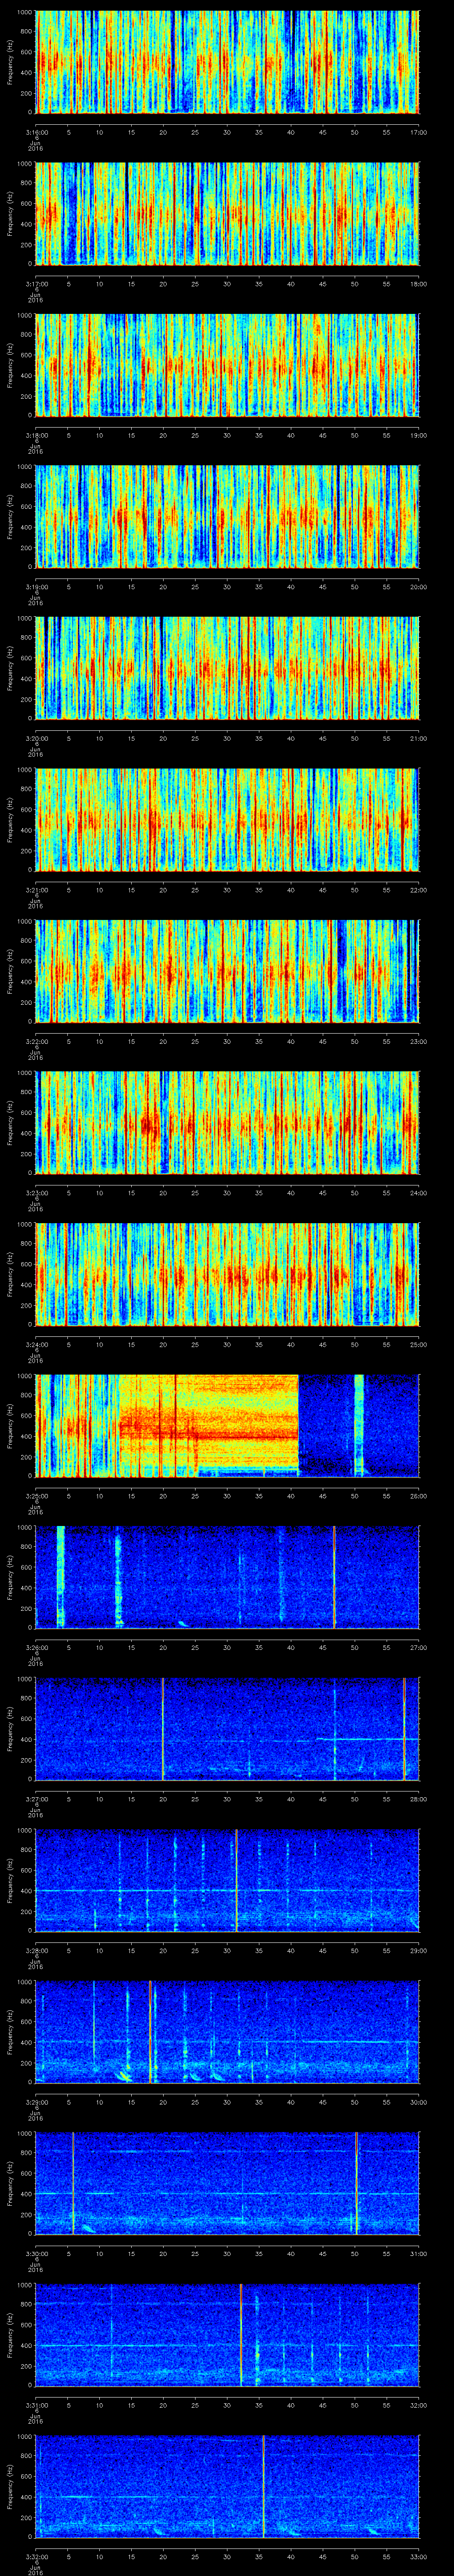
Task: Select the spectrogram panel starting at 3:30:00
Action: pyautogui.click(x=227, y=2183)
